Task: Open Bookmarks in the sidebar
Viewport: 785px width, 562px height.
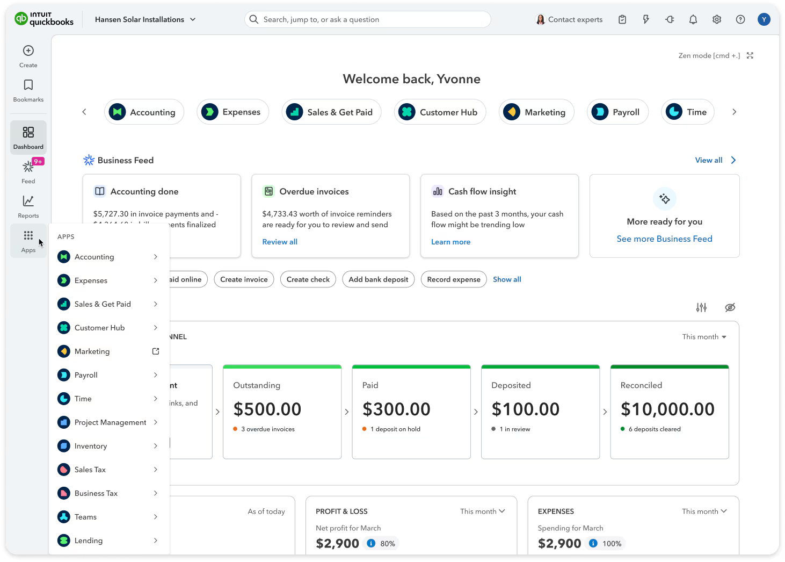Action: [x=28, y=91]
